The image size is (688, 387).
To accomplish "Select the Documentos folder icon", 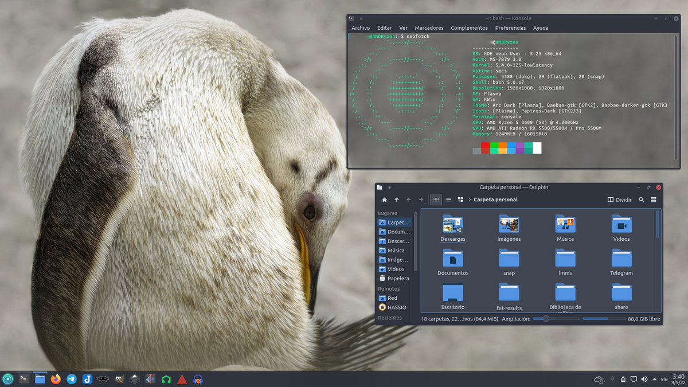I will click(x=453, y=258).
